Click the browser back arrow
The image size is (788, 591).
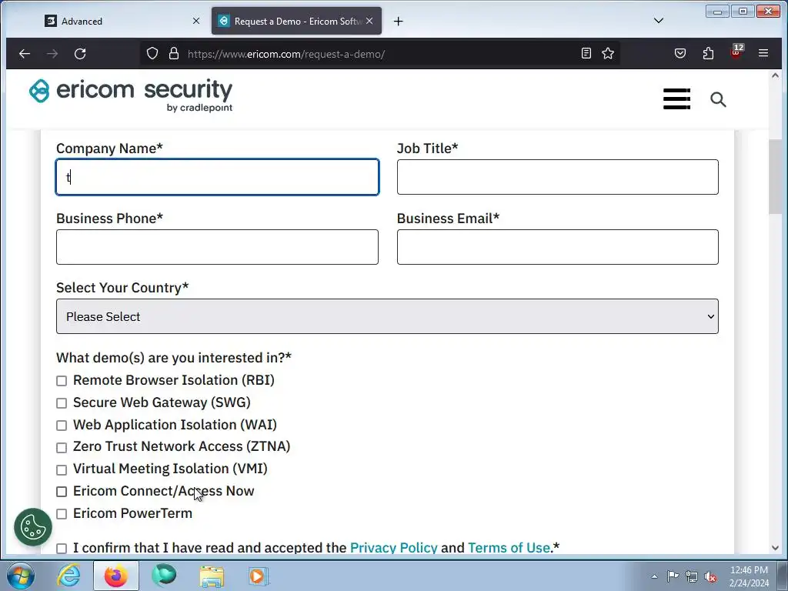25,54
